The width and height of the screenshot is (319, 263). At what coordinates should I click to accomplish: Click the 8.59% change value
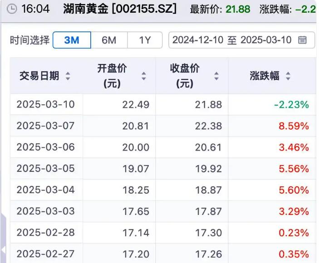(294, 126)
